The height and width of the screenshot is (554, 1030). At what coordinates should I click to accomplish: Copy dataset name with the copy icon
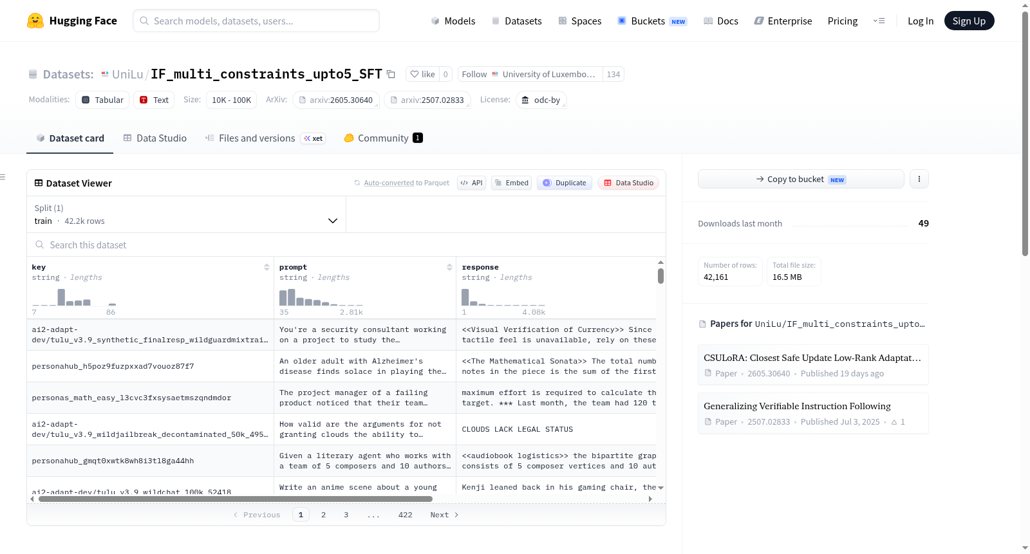(x=391, y=74)
